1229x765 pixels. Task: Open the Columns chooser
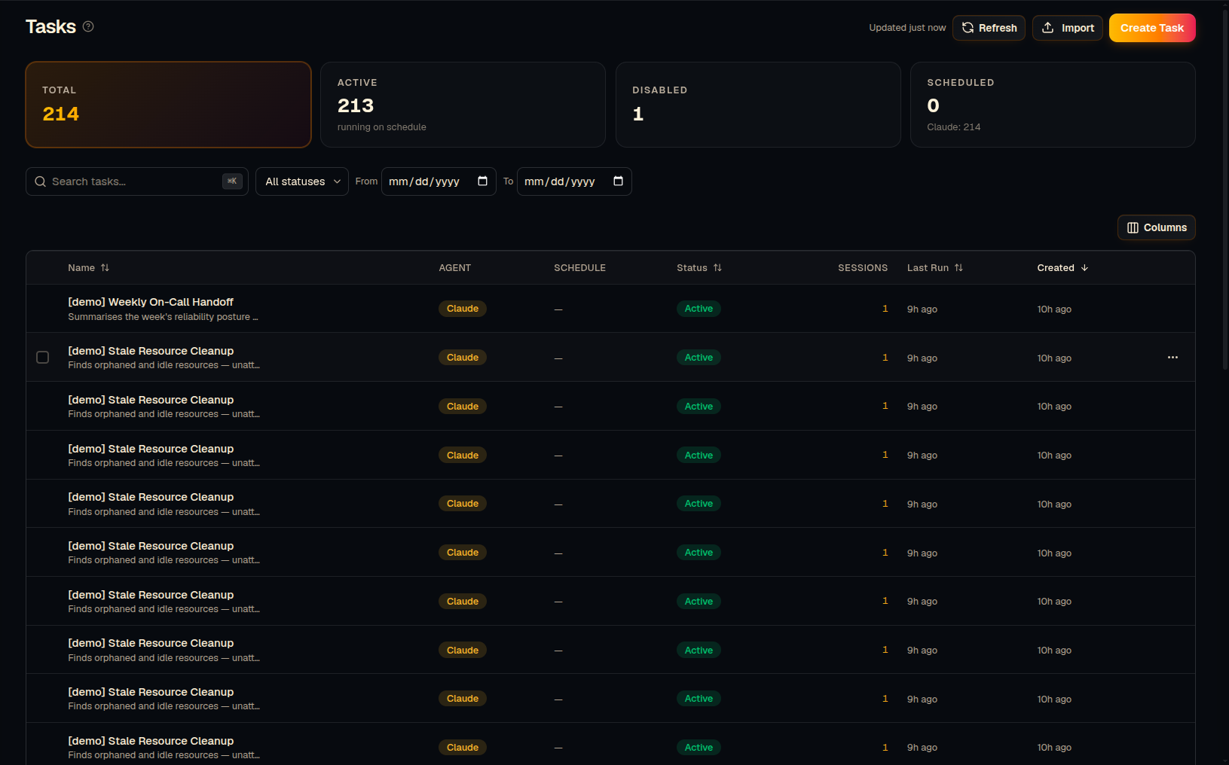1156,227
